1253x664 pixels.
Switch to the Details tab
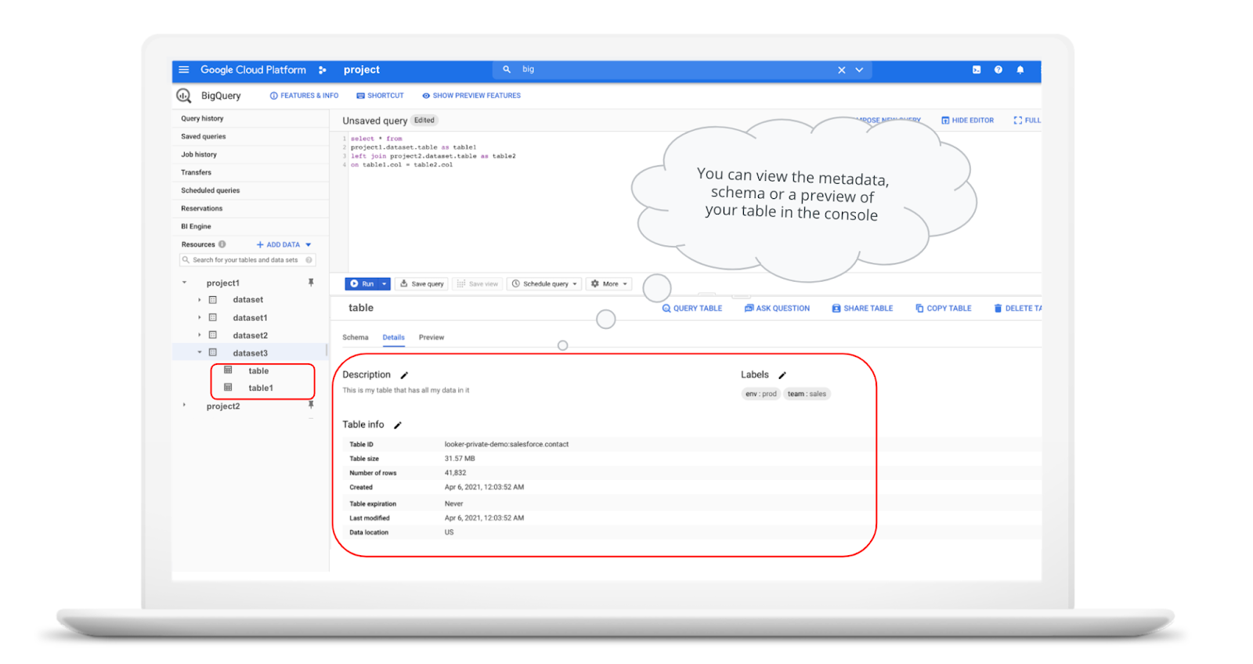pos(393,337)
